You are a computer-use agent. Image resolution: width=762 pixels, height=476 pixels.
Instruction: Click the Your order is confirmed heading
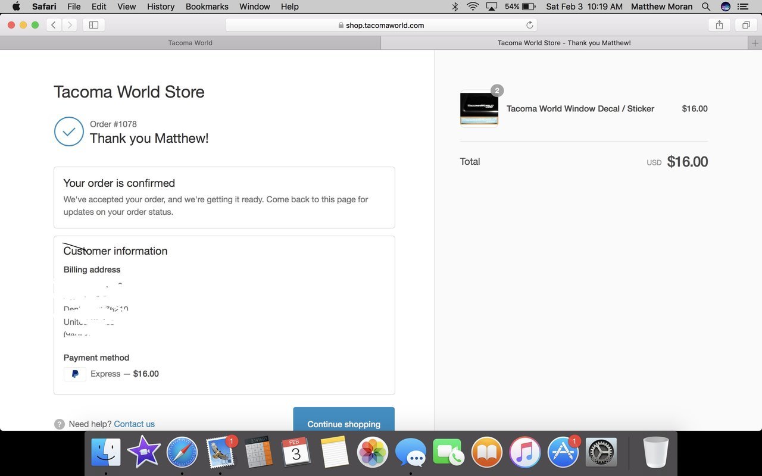pyautogui.click(x=119, y=183)
